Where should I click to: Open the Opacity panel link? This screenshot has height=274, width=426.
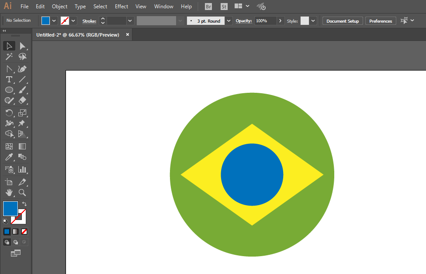coord(244,21)
